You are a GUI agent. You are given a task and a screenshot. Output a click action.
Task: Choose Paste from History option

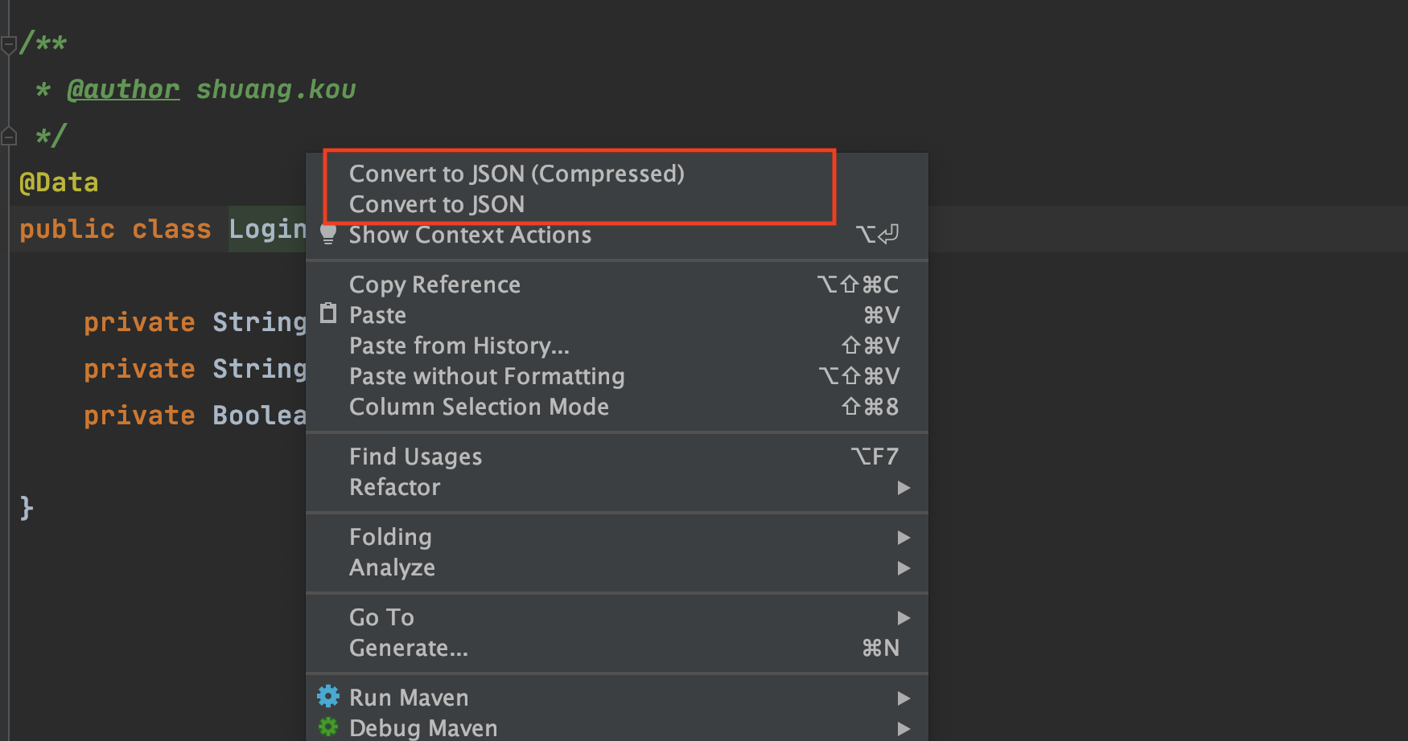pos(459,346)
